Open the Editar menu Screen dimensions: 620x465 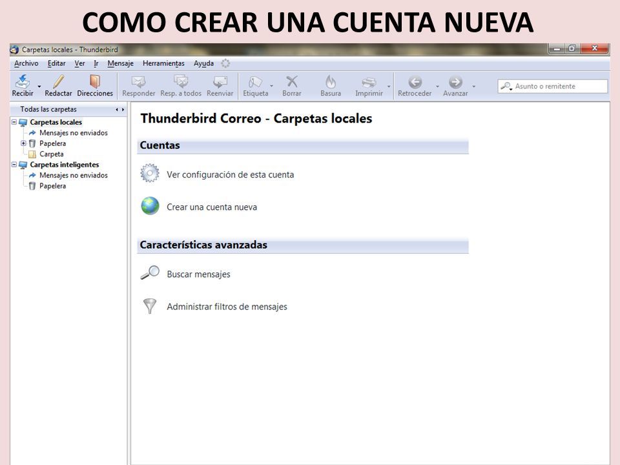(x=57, y=63)
